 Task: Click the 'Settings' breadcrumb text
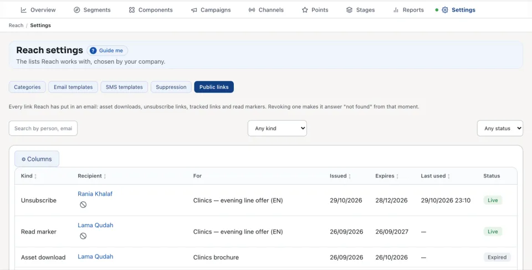coord(40,26)
